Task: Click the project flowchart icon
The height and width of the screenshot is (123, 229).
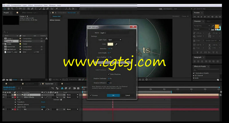Action: pyautogui.click(x=46, y=39)
